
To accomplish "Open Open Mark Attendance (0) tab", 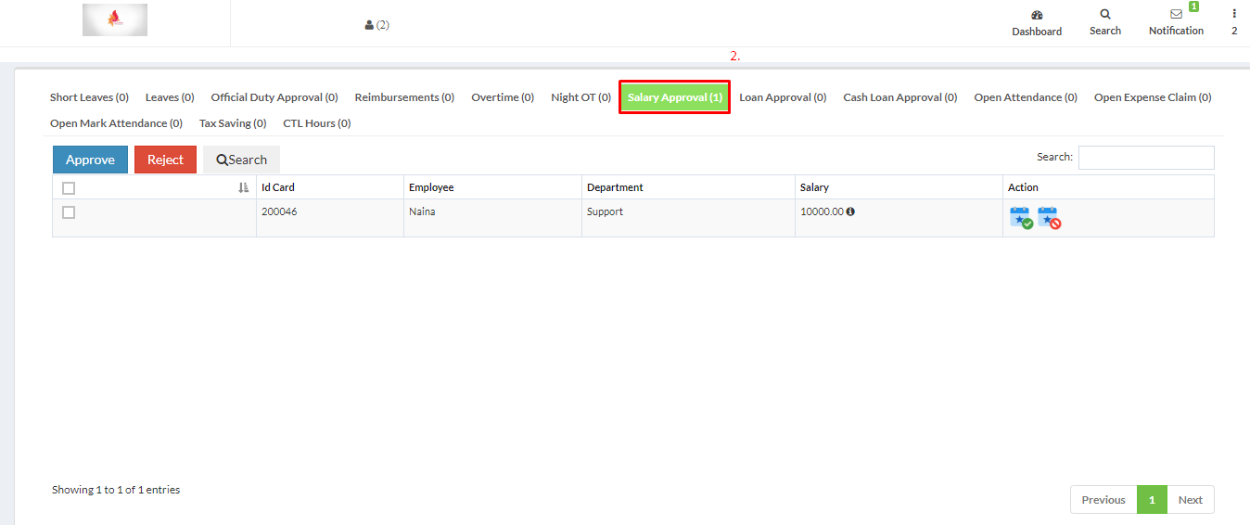I will [116, 123].
